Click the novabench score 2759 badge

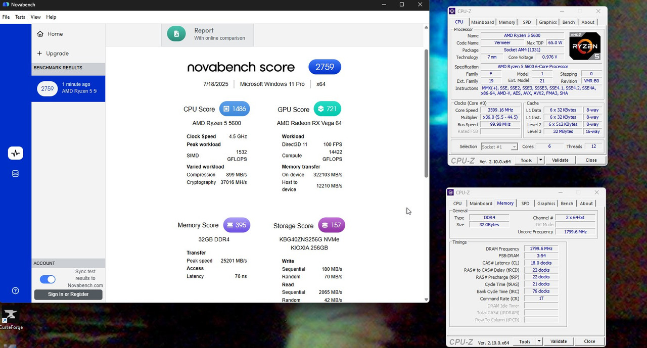[x=325, y=67]
